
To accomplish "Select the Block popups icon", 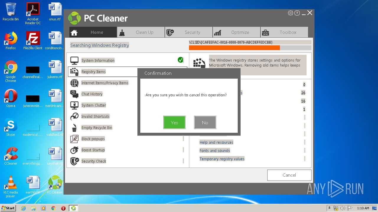I will tap(74, 139).
